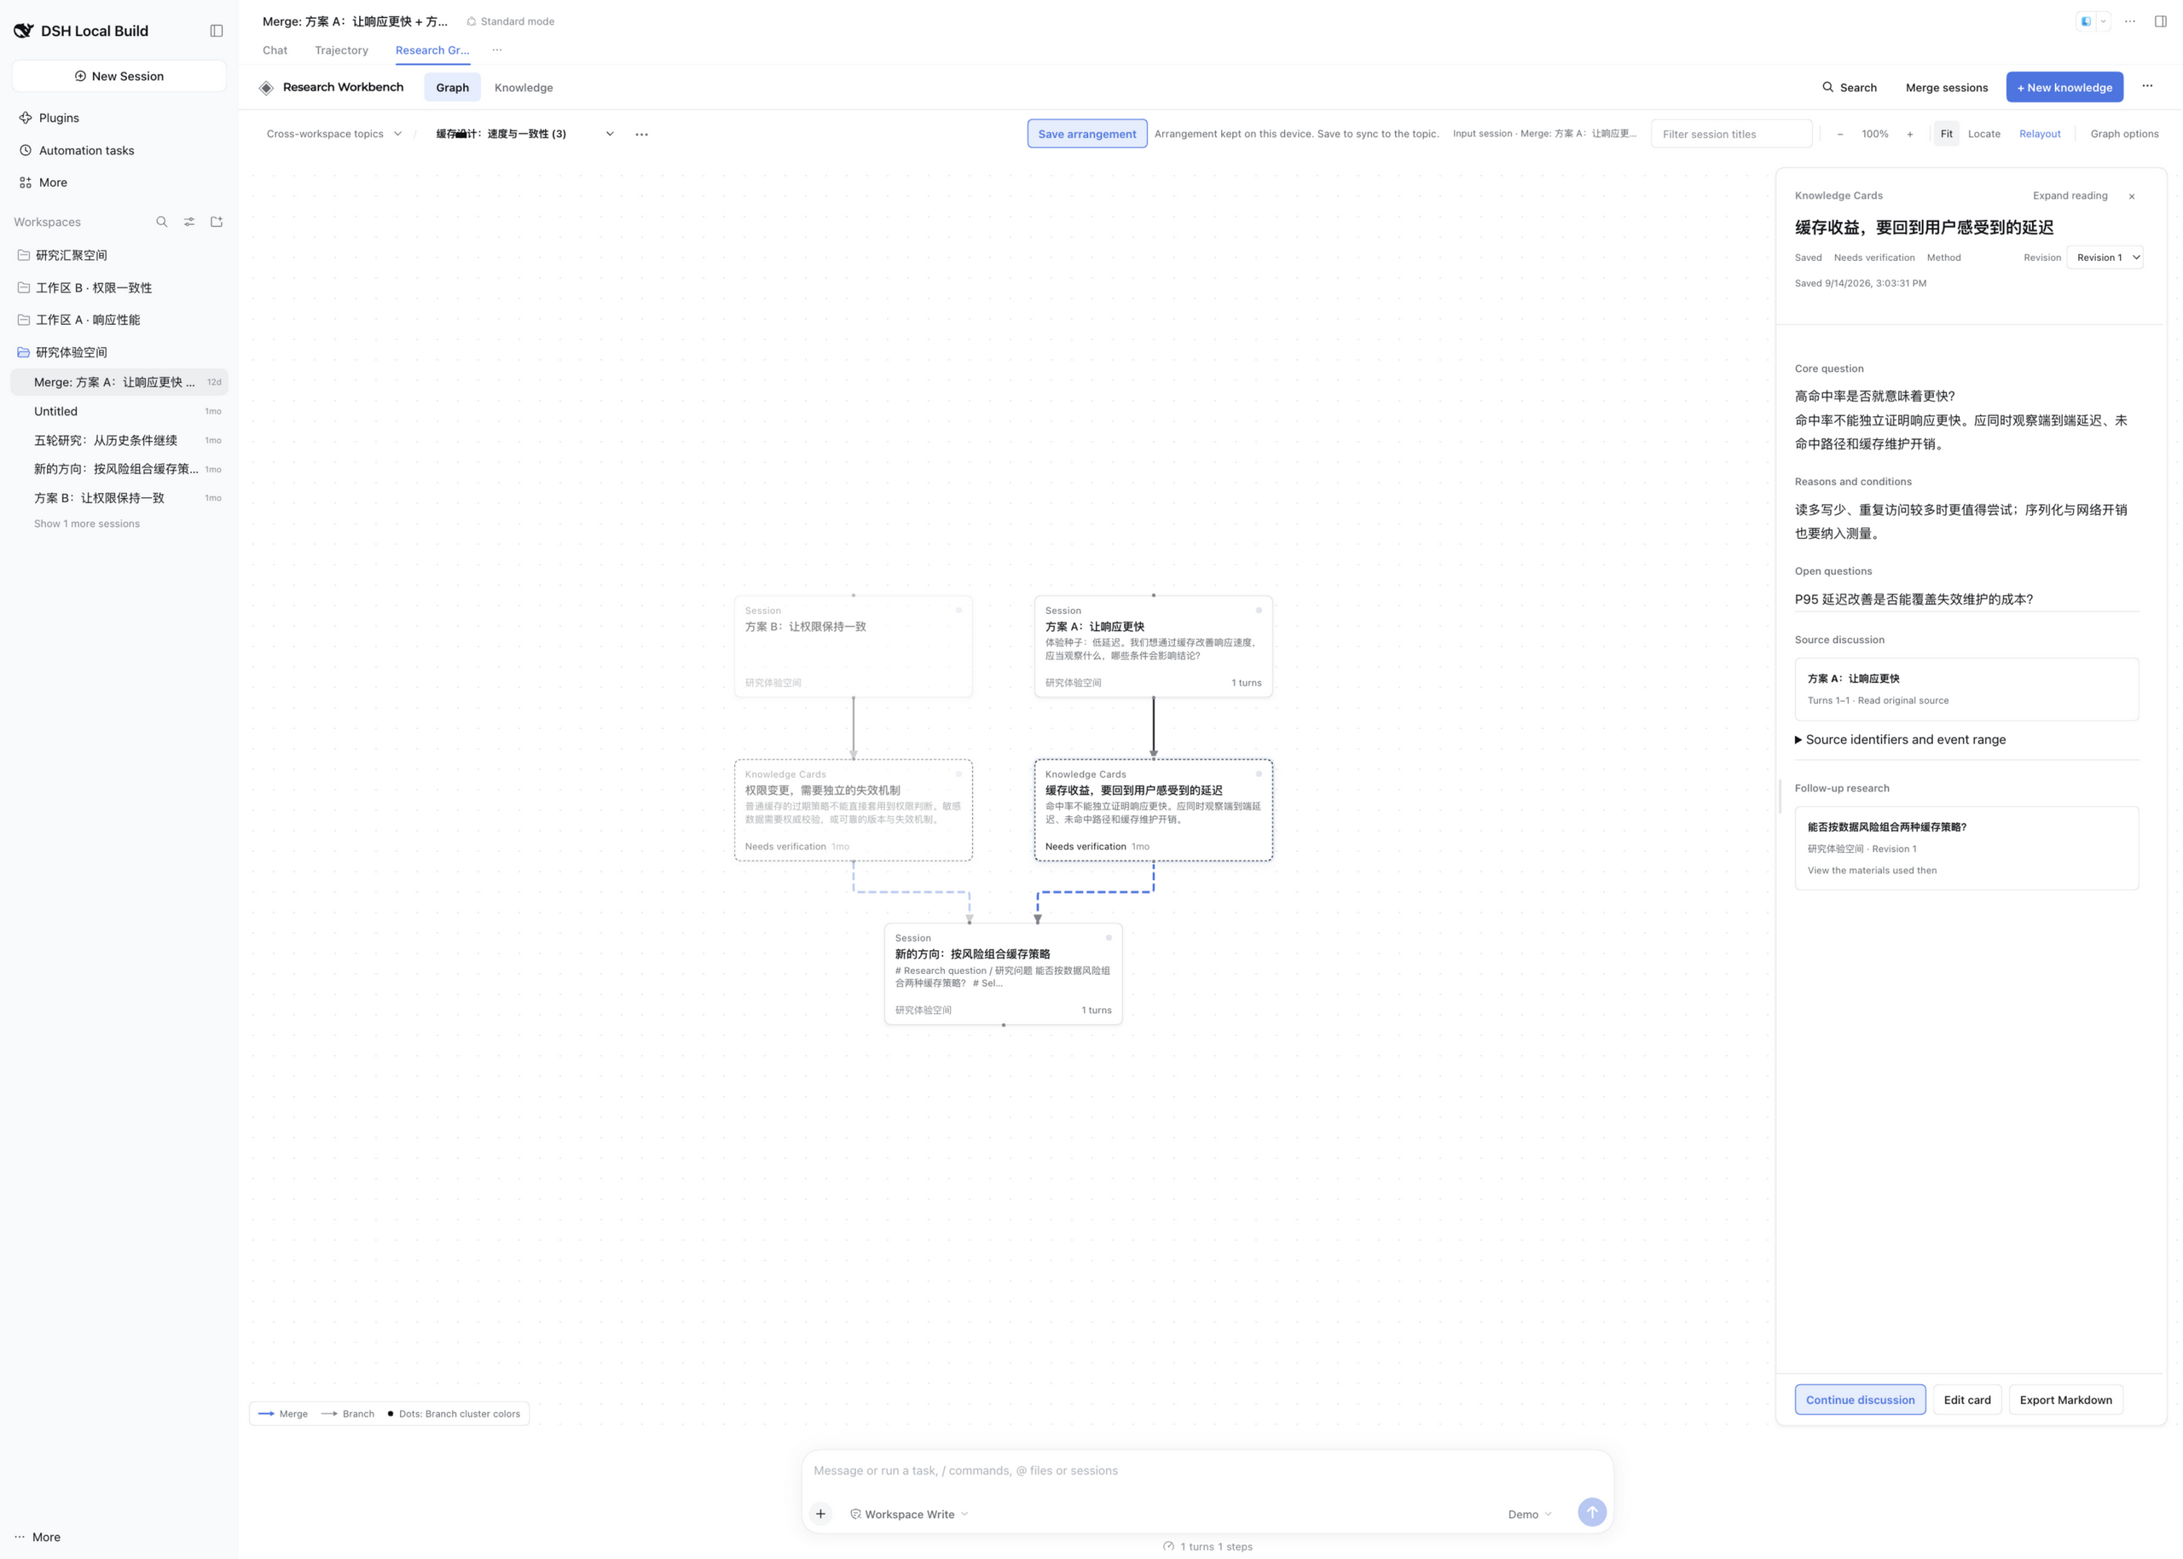Click the Save arrangement button
The image size is (2183, 1559).
[x=1086, y=135]
